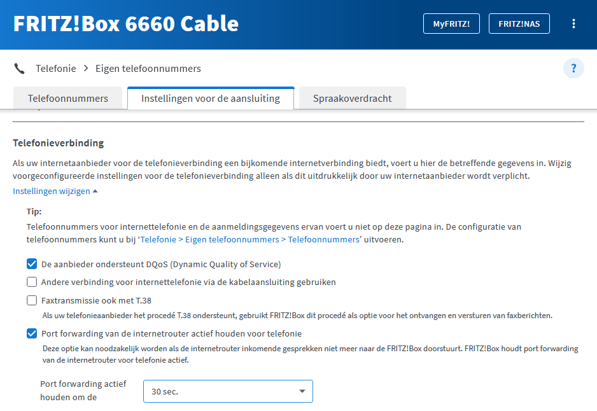
Task: Collapse the Instellingen wijzigen section
Action: [55, 191]
